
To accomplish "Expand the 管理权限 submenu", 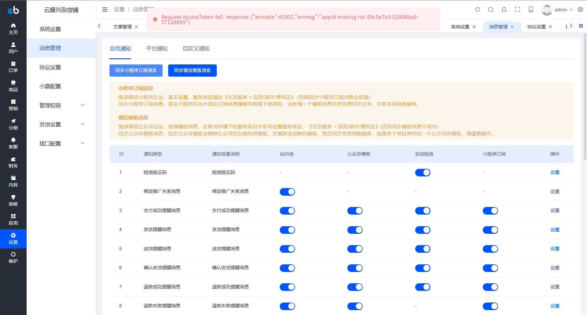I will [62, 105].
